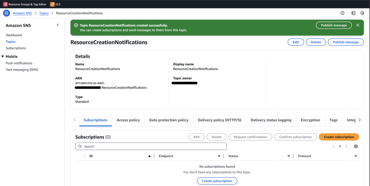
Task: Click the search magnifier icon in Subscriptions
Action: [80, 146]
